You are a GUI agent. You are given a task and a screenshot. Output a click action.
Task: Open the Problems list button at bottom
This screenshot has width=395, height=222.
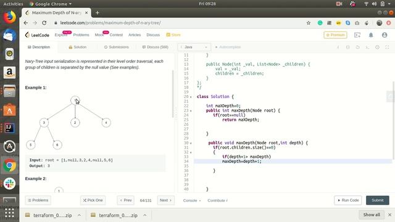[38, 200]
